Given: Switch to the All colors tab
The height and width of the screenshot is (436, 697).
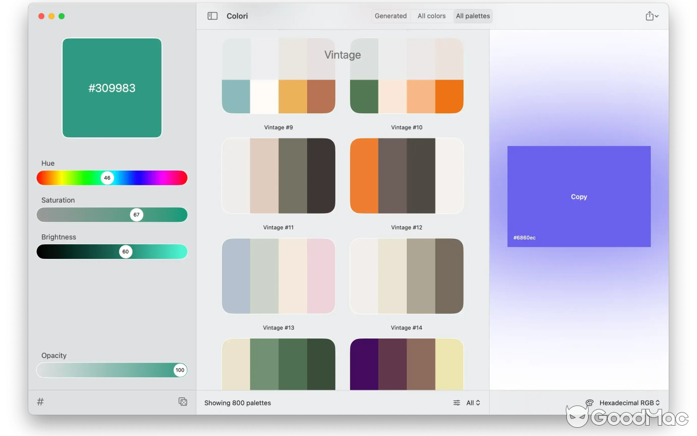Looking at the screenshot, I should click(x=431, y=16).
